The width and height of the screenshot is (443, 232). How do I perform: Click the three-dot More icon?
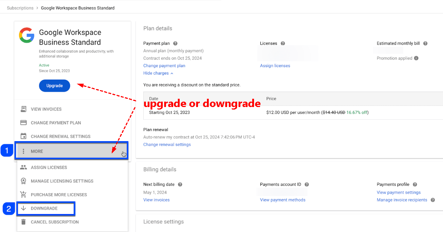tap(23, 151)
